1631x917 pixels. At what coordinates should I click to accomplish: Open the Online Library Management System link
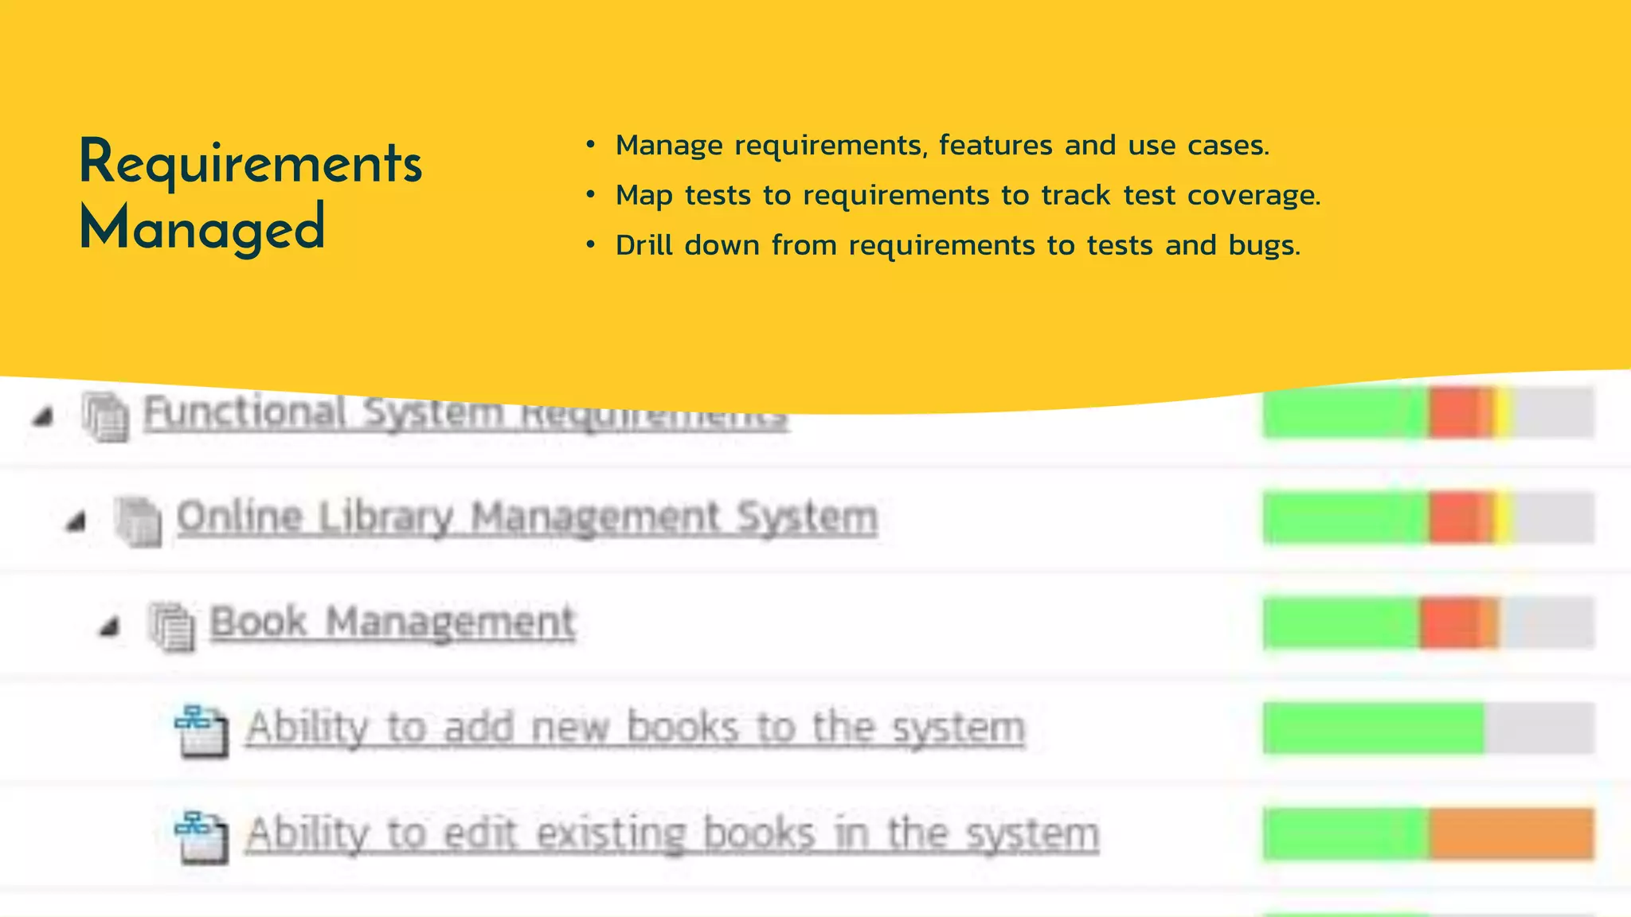pyautogui.click(x=527, y=518)
